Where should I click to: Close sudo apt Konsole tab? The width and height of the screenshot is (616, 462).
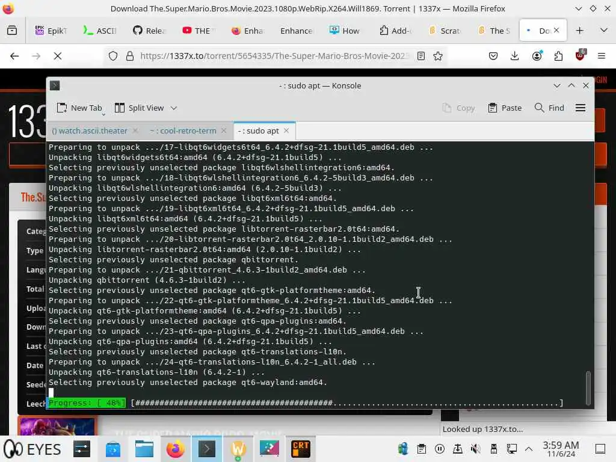[x=286, y=131]
